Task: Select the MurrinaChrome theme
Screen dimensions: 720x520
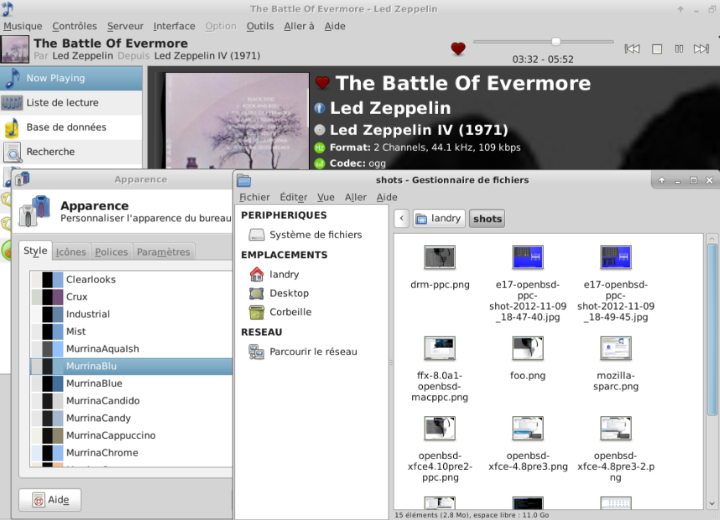Action: [131, 453]
